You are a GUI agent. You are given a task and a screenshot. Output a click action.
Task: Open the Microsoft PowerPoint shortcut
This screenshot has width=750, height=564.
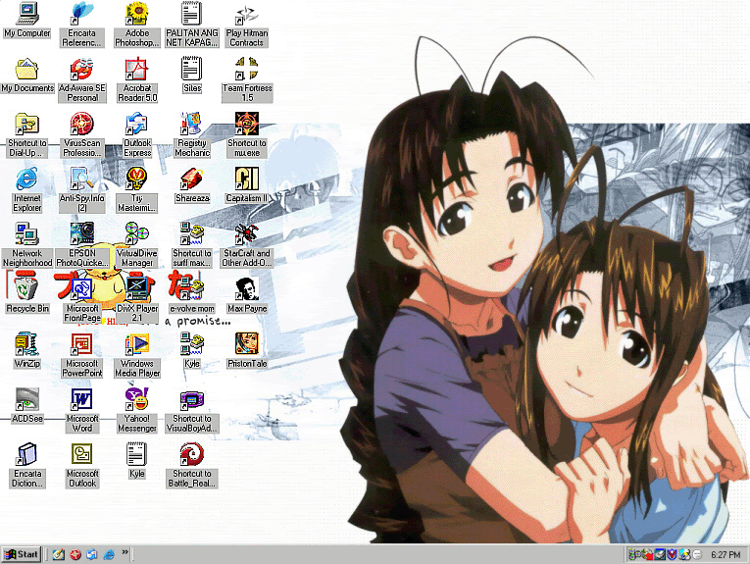(x=81, y=343)
